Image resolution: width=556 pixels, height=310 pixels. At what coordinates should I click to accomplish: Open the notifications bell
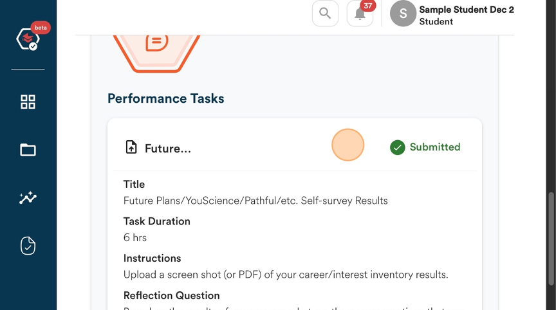pos(360,14)
